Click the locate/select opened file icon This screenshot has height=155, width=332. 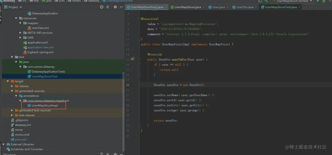click(102, 7)
